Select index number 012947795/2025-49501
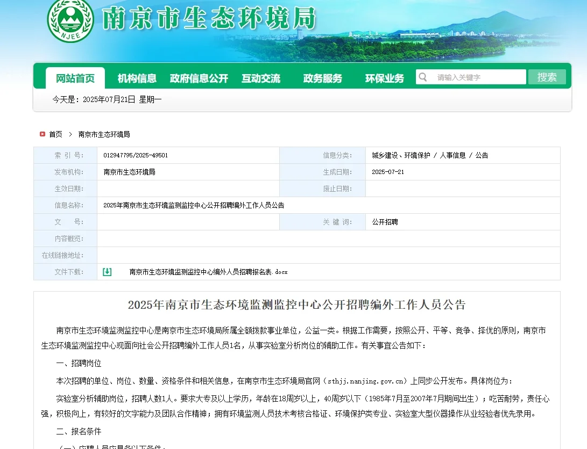The height and width of the screenshot is (449, 587). pos(136,155)
